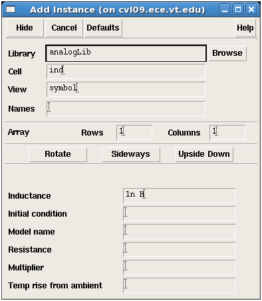Viewport: 262px width, 301px height.
Task: Cancel the Add Instance form
Action: 64,28
